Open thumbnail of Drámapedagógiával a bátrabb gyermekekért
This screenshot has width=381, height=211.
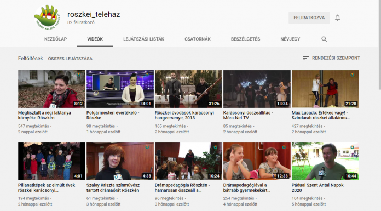pos(257,161)
